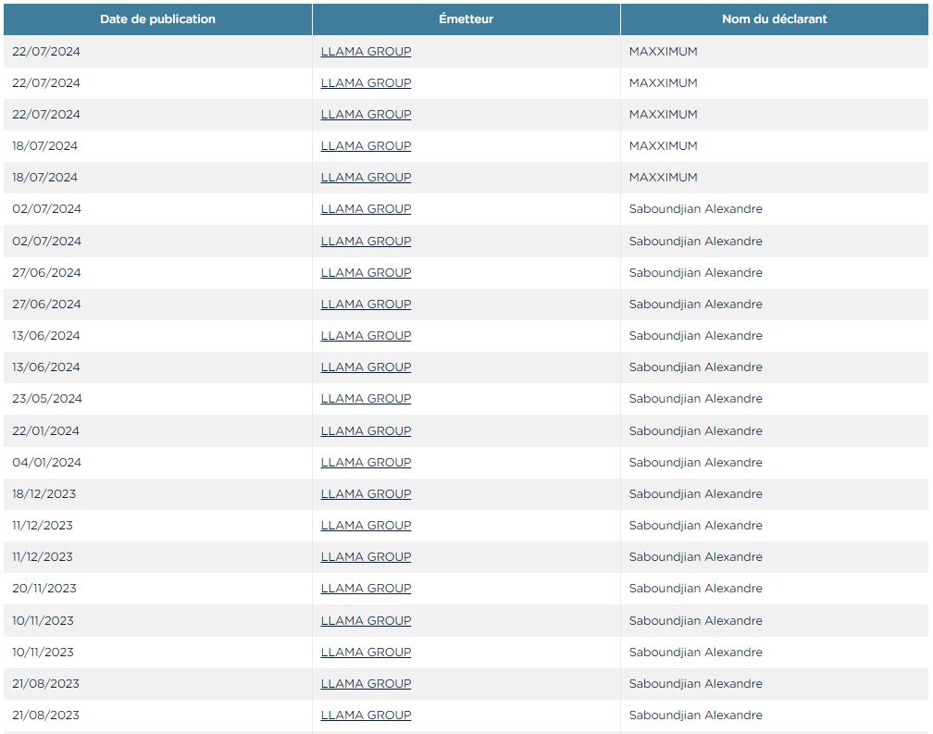Open LLAMA GROUP link in the third 22/07/2024 row
The height and width of the screenshot is (734, 933).
click(366, 114)
